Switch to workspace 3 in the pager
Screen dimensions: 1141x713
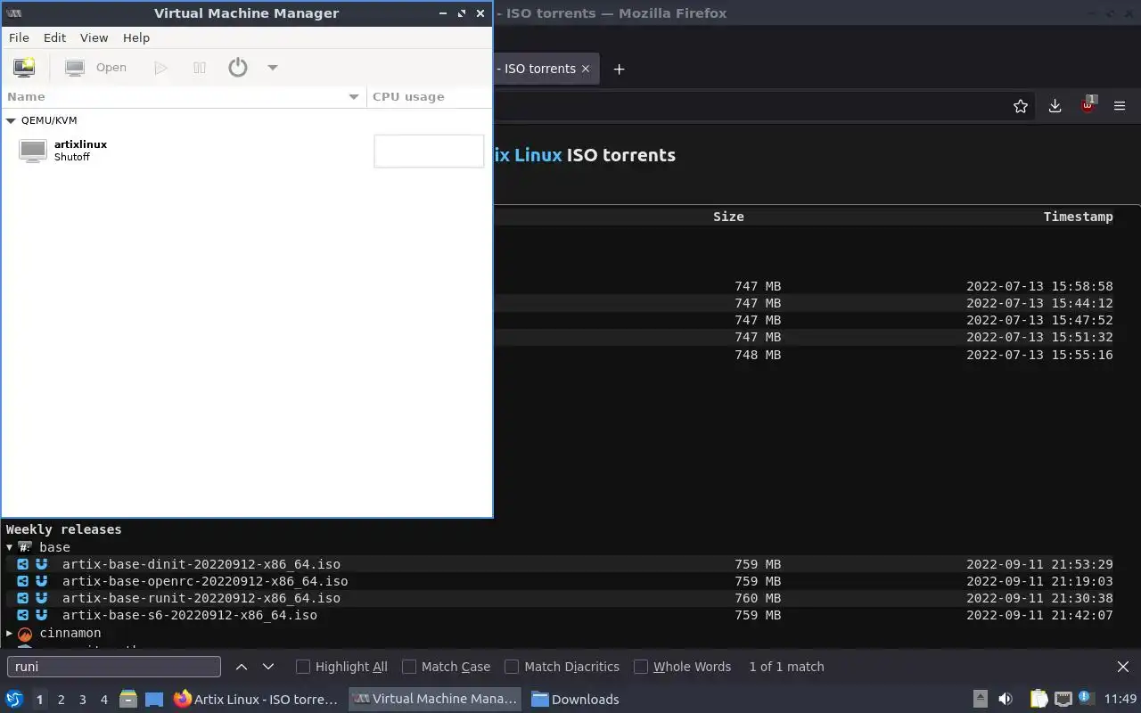tap(82, 700)
